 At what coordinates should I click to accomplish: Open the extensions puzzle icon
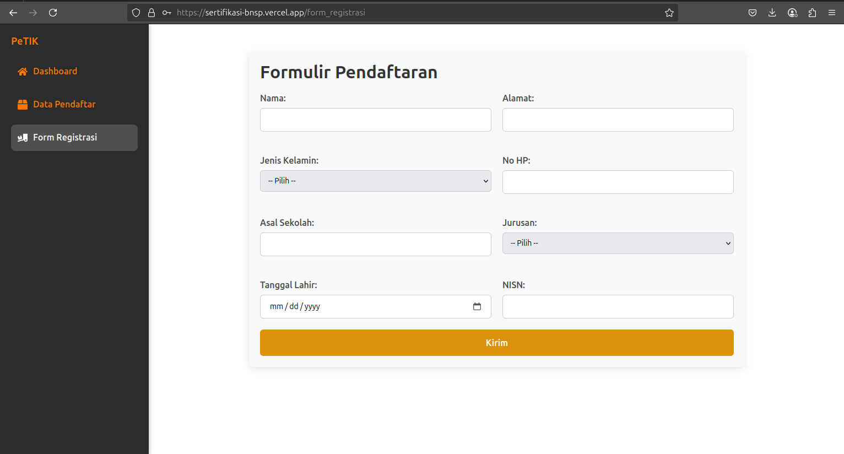pos(812,13)
